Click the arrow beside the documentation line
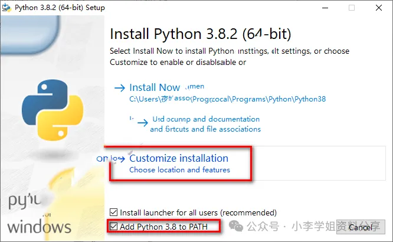This screenshot has width=393, height=242. pyautogui.click(x=143, y=123)
